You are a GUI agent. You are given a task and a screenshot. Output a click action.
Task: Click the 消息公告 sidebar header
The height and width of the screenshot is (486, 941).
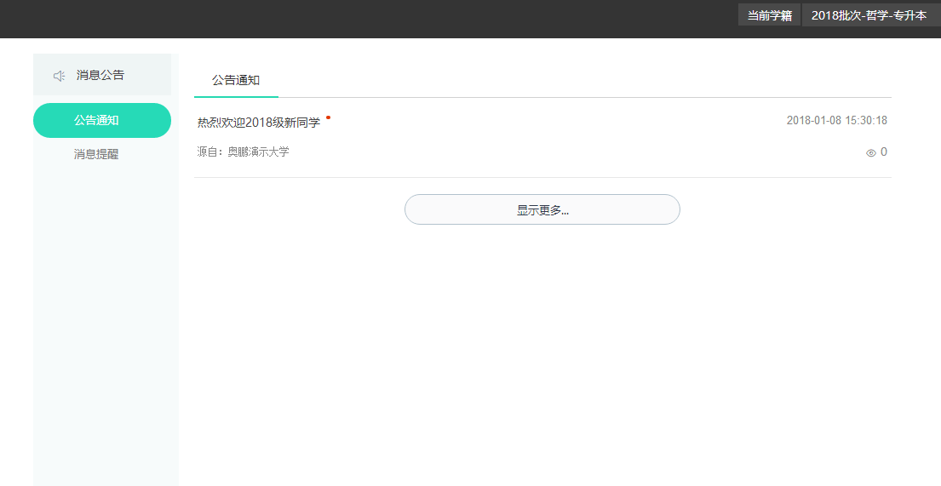102,75
